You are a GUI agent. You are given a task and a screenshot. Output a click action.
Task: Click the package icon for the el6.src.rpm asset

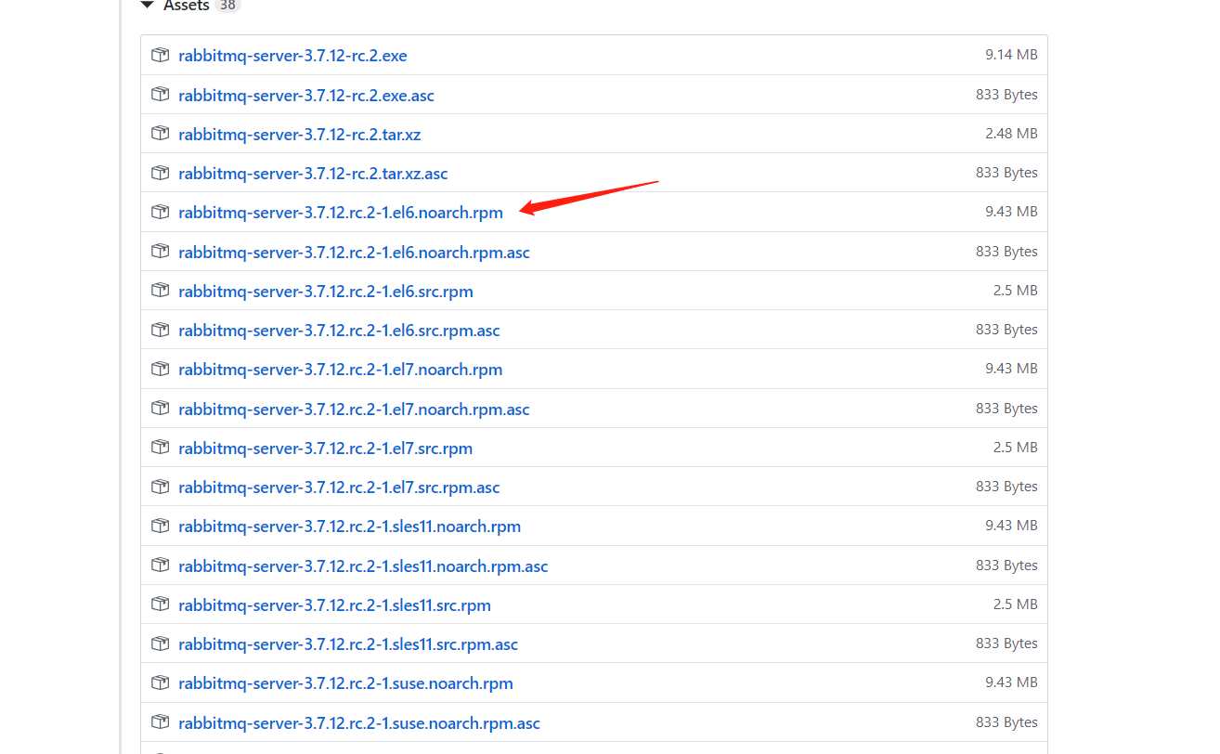pos(161,291)
